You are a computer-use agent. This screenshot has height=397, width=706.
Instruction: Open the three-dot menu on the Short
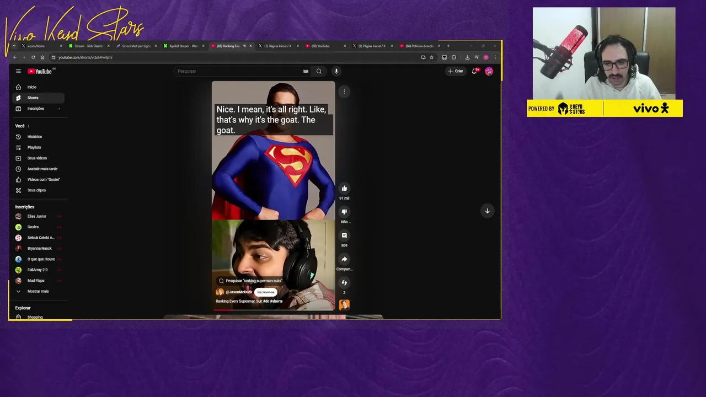(x=344, y=92)
